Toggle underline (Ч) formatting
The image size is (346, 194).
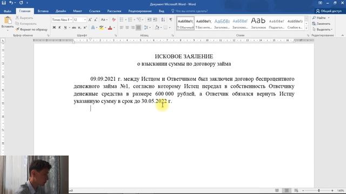click(65, 27)
